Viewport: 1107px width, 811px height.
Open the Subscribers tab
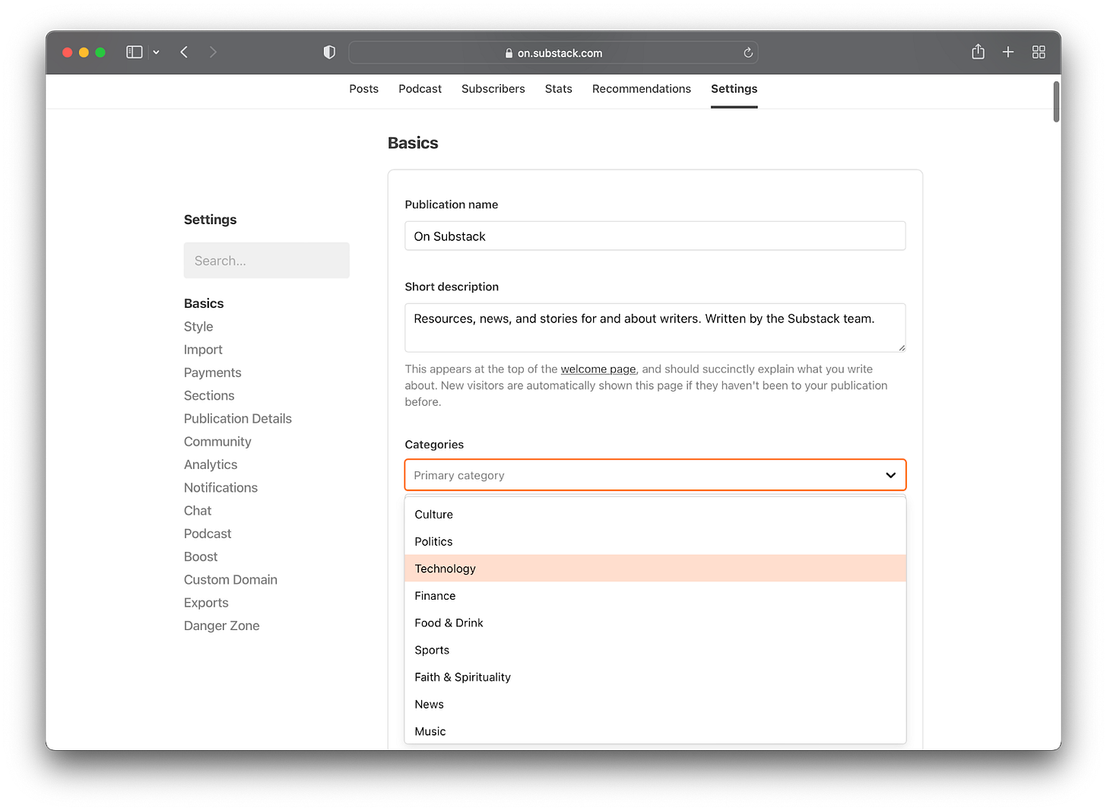(x=493, y=89)
